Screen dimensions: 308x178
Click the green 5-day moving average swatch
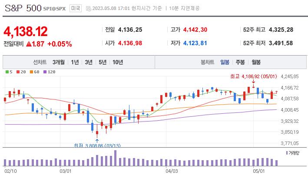(x=7, y=72)
